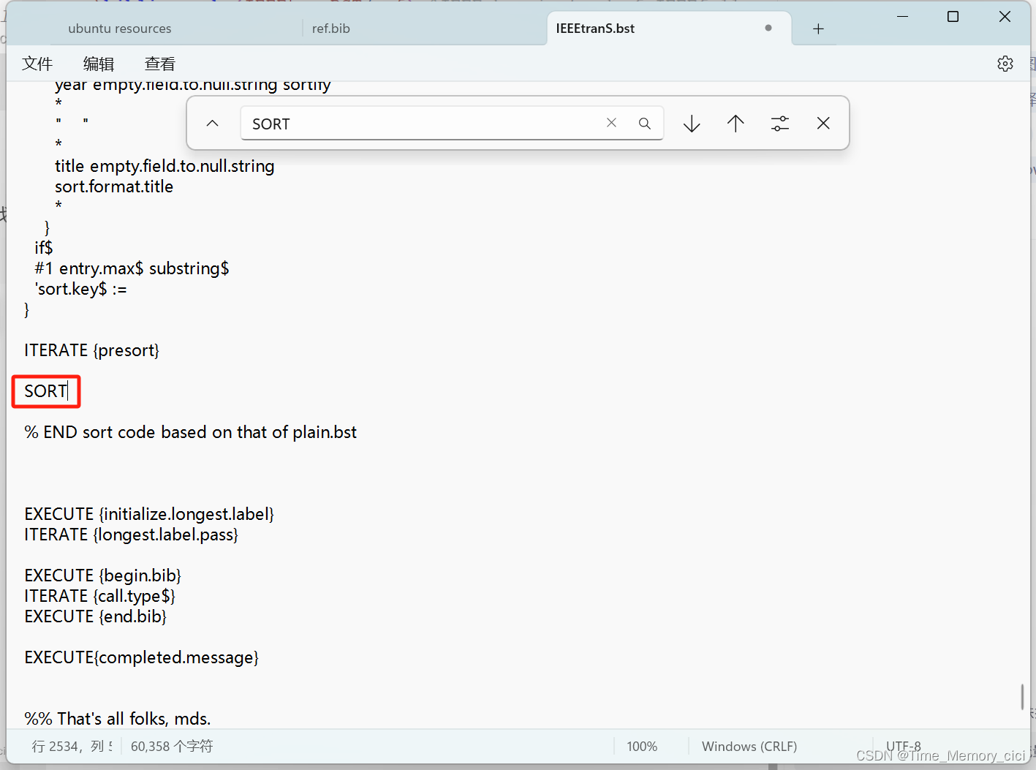Click the '% END sort code' comment line
This screenshot has width=1036, height=770.
tap(190, 432)
